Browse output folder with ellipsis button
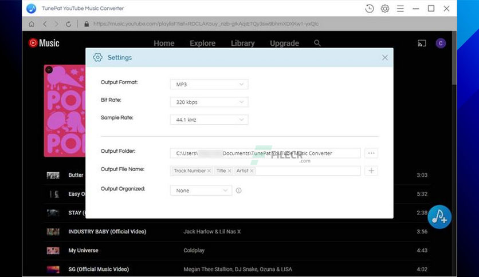479x277 pixels. 371,153
